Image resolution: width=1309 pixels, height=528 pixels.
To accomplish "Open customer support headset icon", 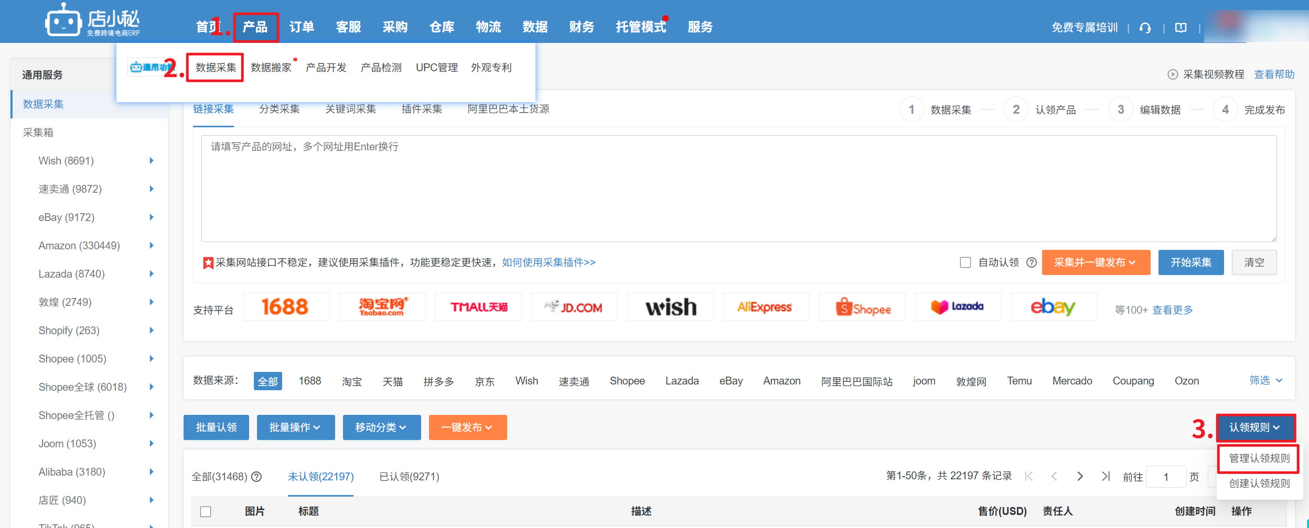I will coord(1145,28).
